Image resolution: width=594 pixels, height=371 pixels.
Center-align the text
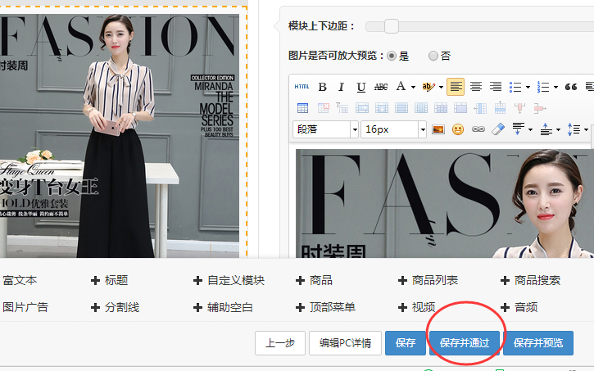tap(475, 87)
